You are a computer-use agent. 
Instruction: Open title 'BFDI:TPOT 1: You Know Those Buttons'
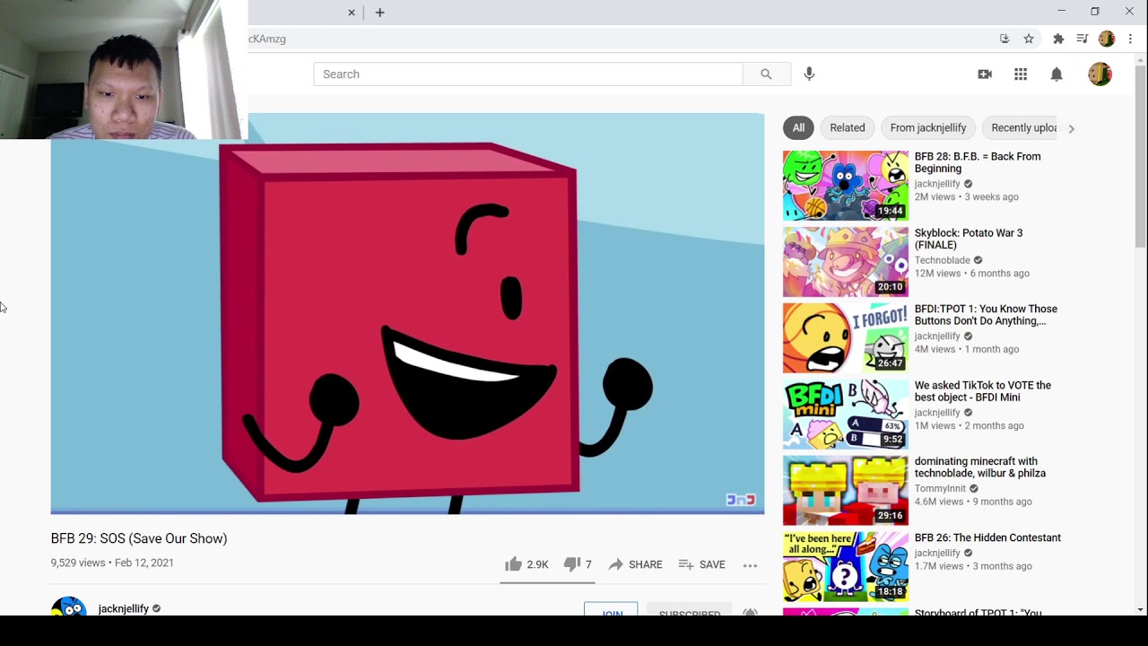986,315
